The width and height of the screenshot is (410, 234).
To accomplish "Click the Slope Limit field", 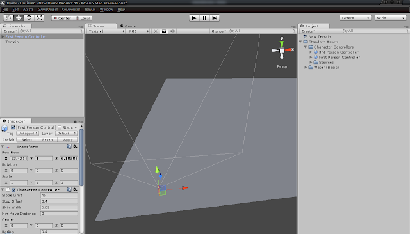I will (59, 195).
